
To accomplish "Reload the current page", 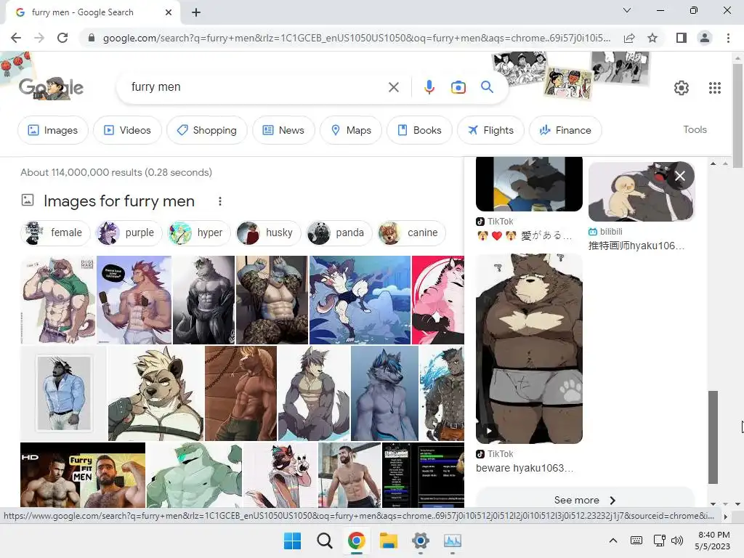I will [x=62, y=38].
